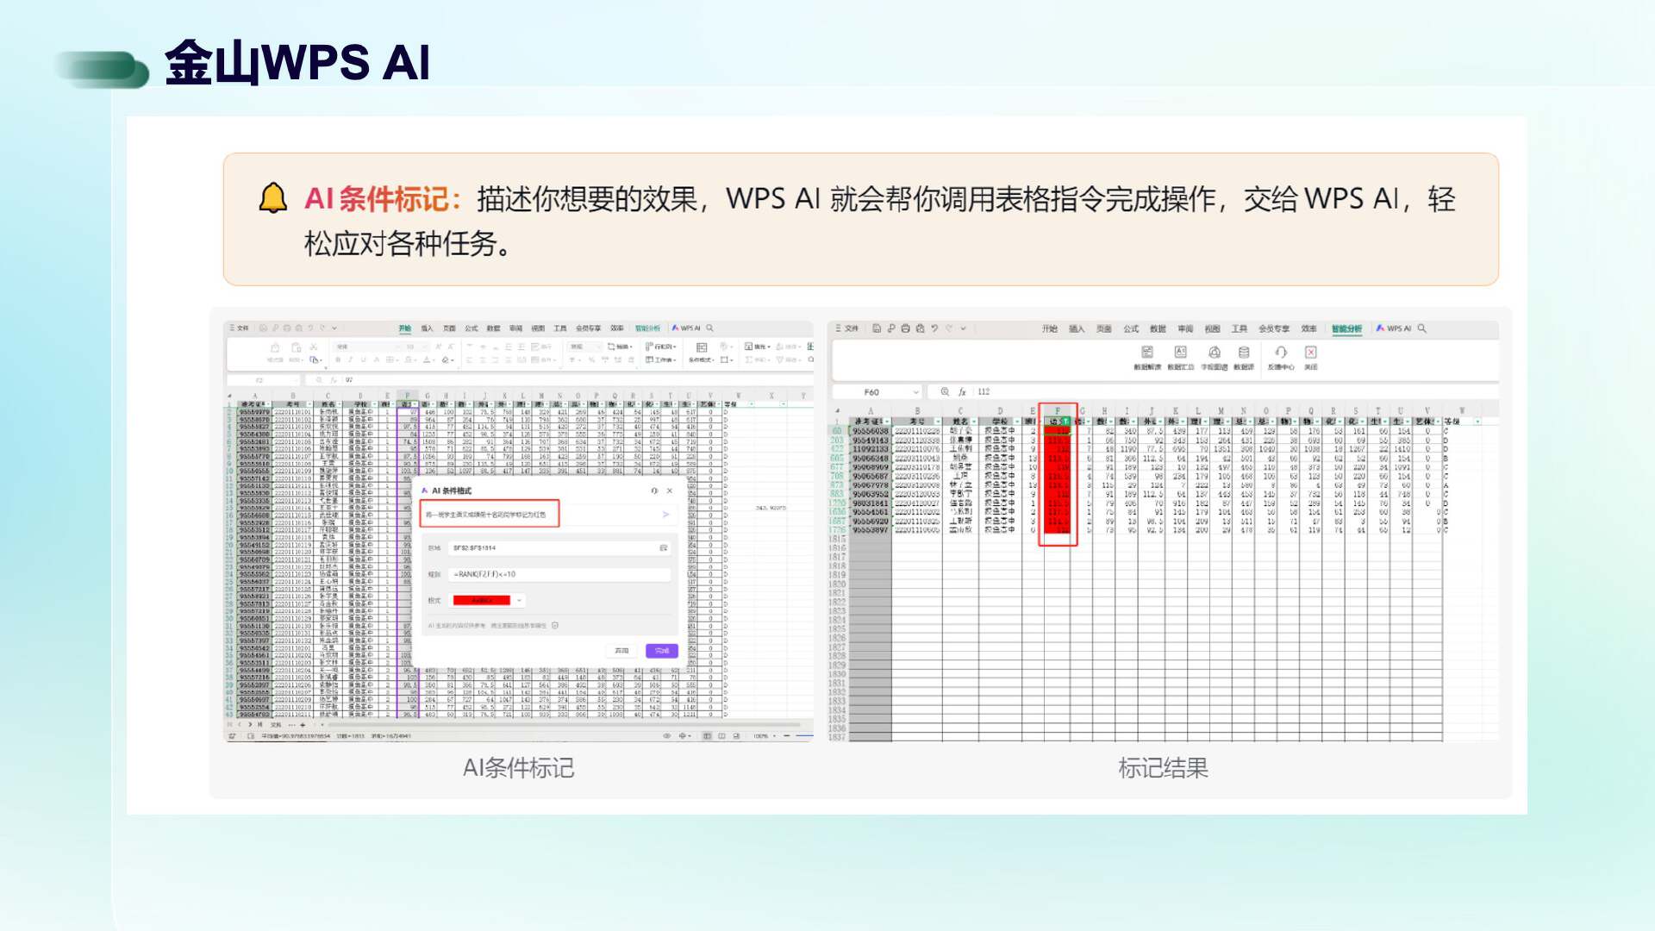This screenshot has height=931, width=1655.
Task: Open 姓名 filter dropdown in the right sheet
Action: click(974, 422)
